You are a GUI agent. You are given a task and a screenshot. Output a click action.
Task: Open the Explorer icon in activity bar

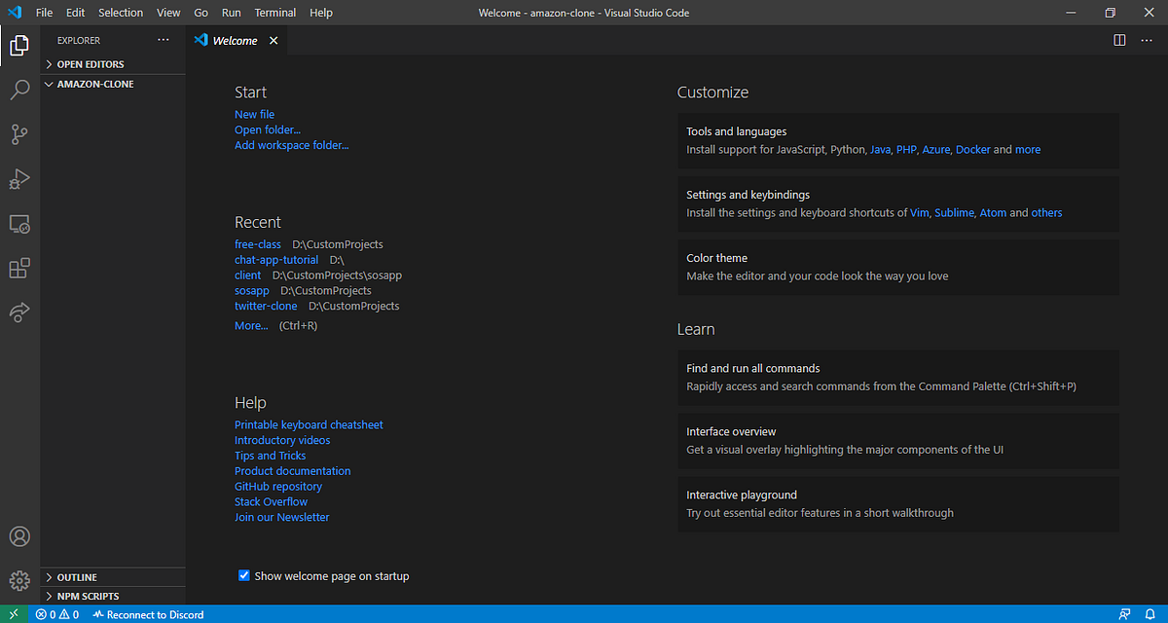coord(19,45)
